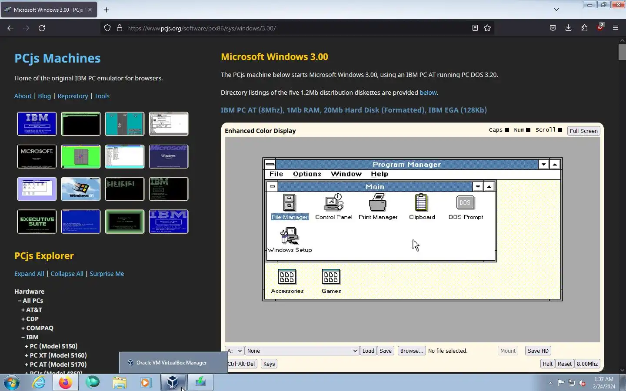Click the Browse... file button
This screenshot has height=391, width=626.
[x=412, y=351]
